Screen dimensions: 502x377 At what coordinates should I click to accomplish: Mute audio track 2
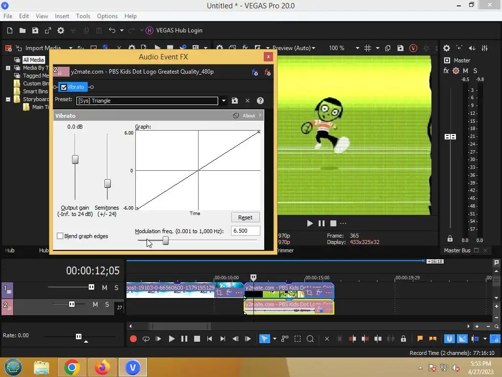click(95, 304)
